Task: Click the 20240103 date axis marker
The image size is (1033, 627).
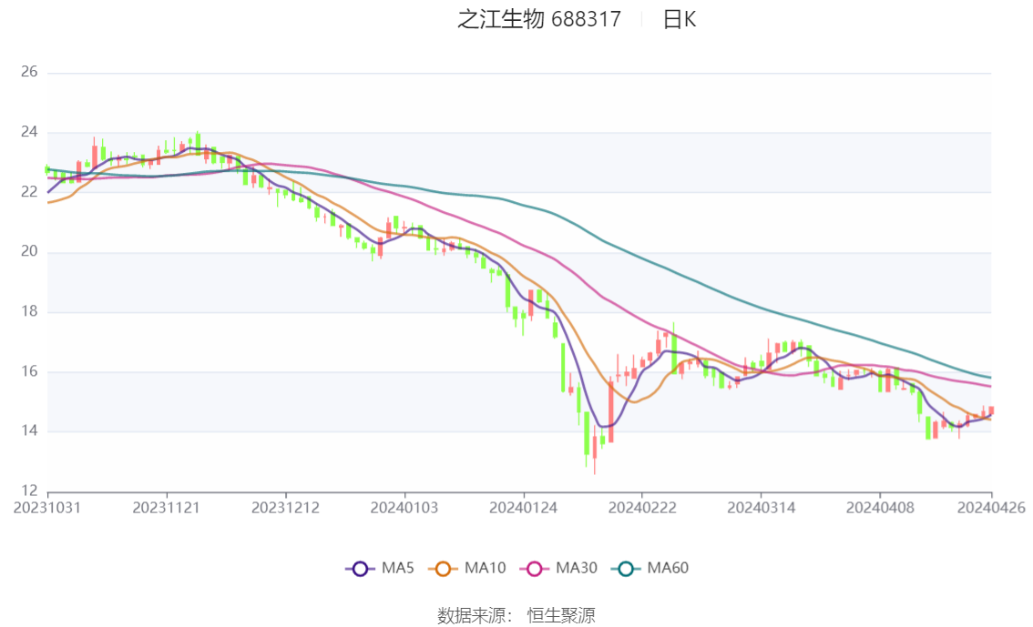Action: (404, 507)
